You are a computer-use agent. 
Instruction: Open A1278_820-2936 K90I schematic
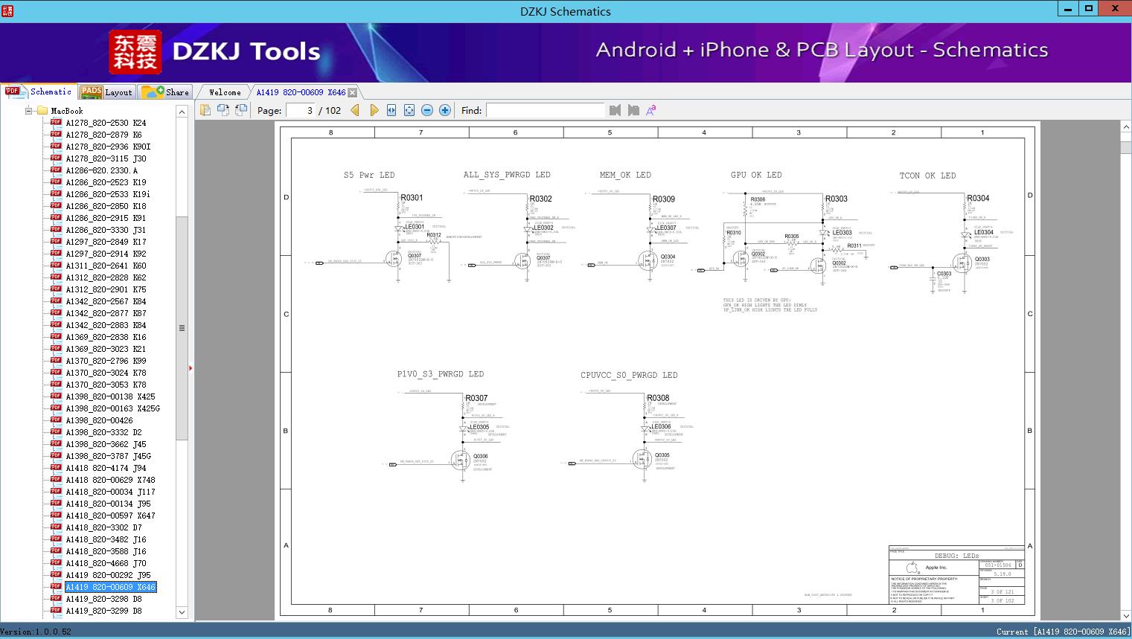pyautogui.click(x=108, y=147)
